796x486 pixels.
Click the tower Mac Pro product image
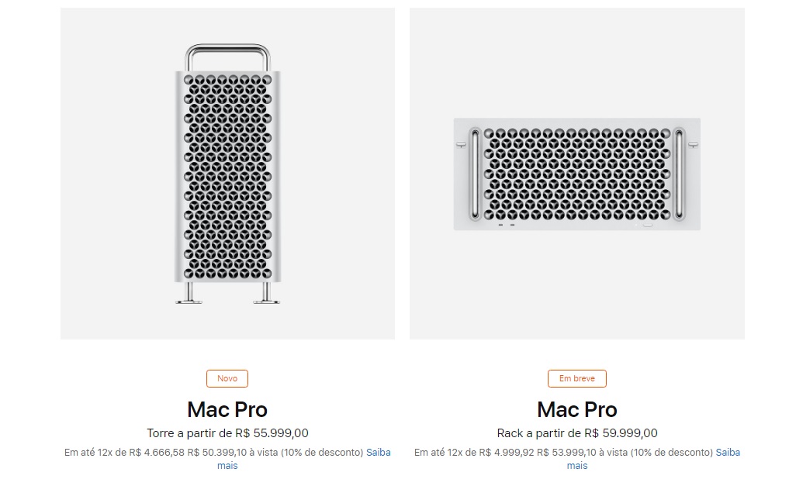(x=227, y=171)
